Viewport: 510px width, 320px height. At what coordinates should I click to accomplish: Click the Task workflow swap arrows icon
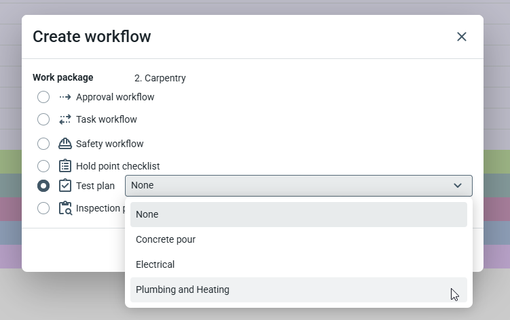[65, 119]
